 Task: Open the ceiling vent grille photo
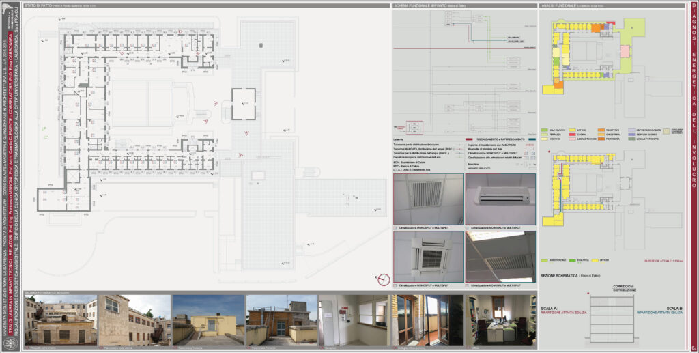429,199
